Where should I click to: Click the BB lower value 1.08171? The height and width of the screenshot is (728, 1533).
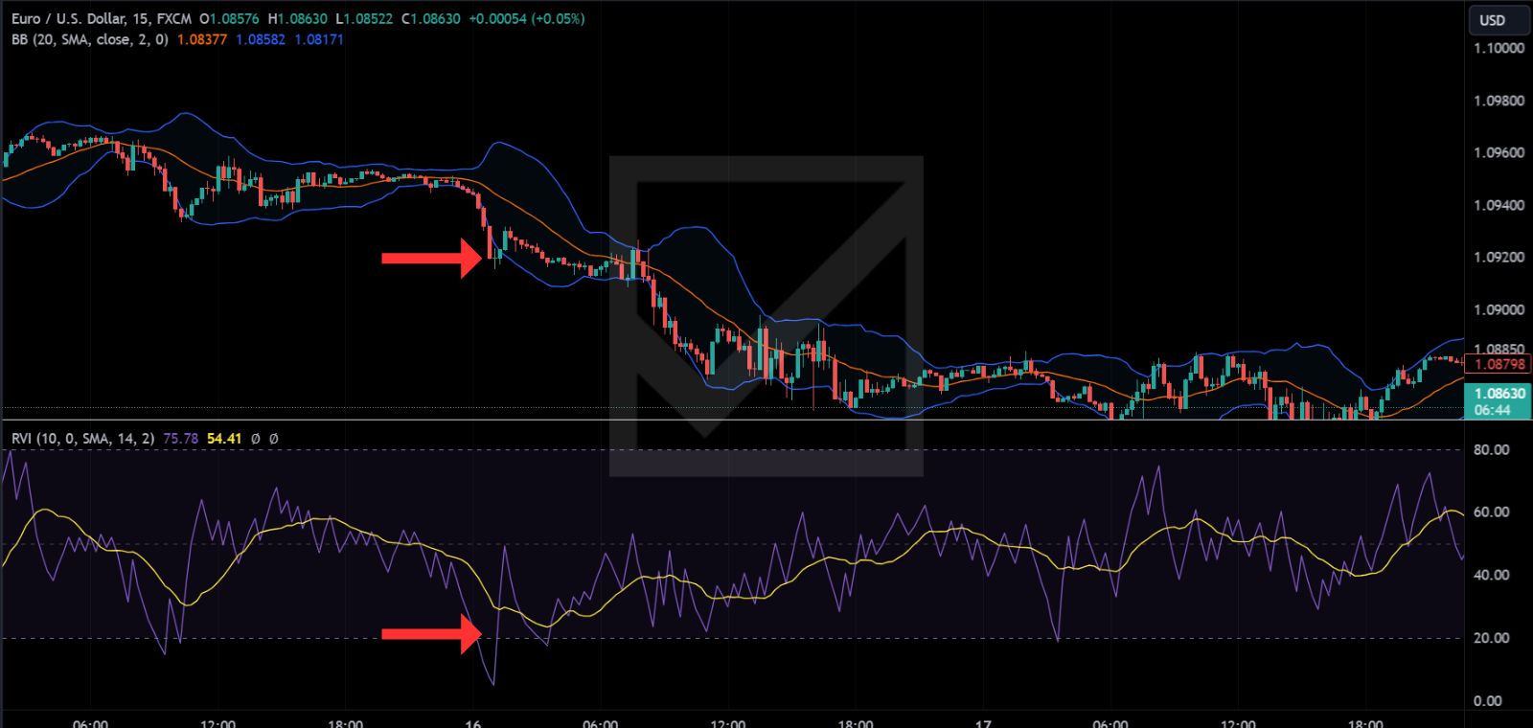pyautogui.click(x=319, y=39)
